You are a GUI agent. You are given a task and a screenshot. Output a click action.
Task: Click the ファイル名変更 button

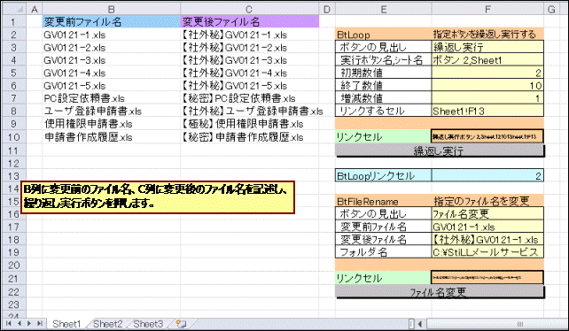pos(440,292)
